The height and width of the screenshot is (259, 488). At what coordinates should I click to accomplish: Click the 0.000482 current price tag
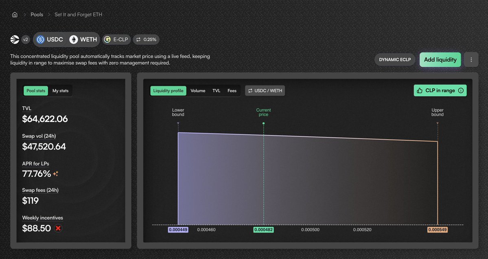(x=264, y=230)
